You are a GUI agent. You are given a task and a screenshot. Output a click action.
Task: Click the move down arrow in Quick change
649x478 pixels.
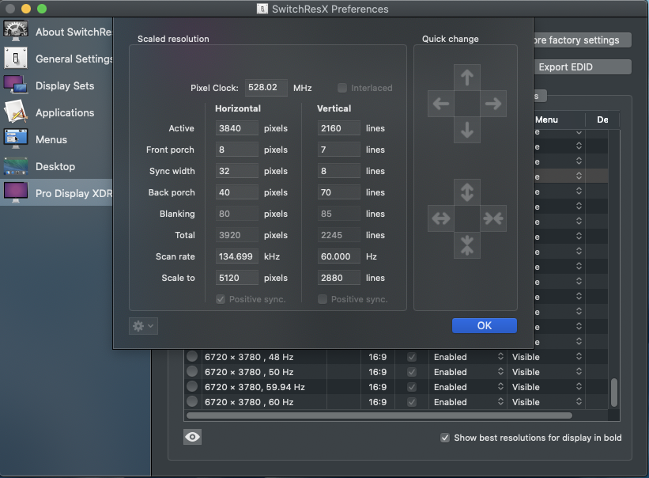pyautogui.click(x=467, y=130)
